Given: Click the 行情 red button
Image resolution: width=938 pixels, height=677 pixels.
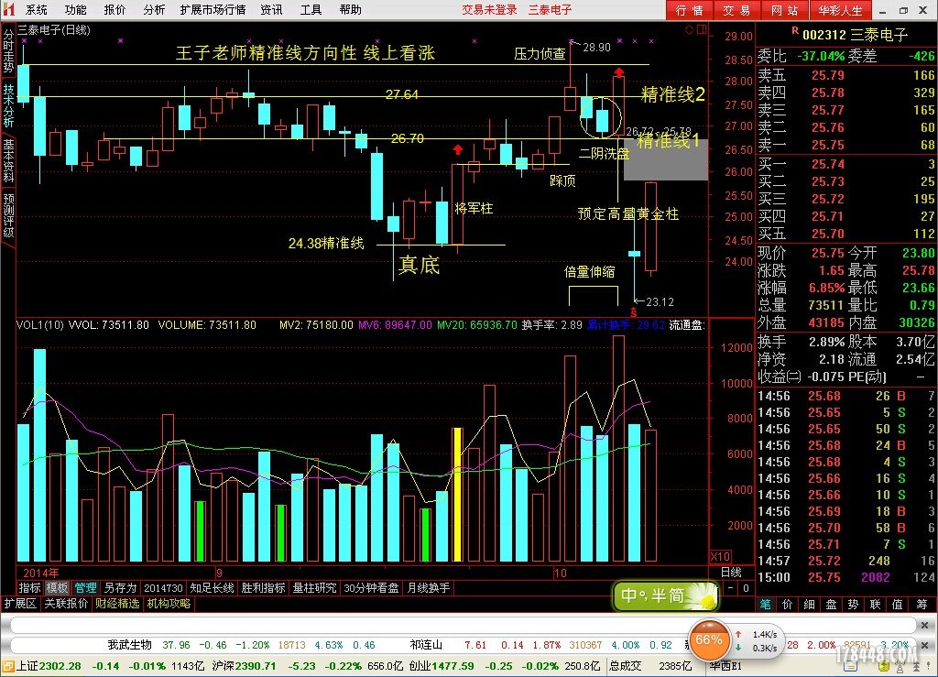Looking at the screenshot, I should pyautogui.click(x=689, y=10).
